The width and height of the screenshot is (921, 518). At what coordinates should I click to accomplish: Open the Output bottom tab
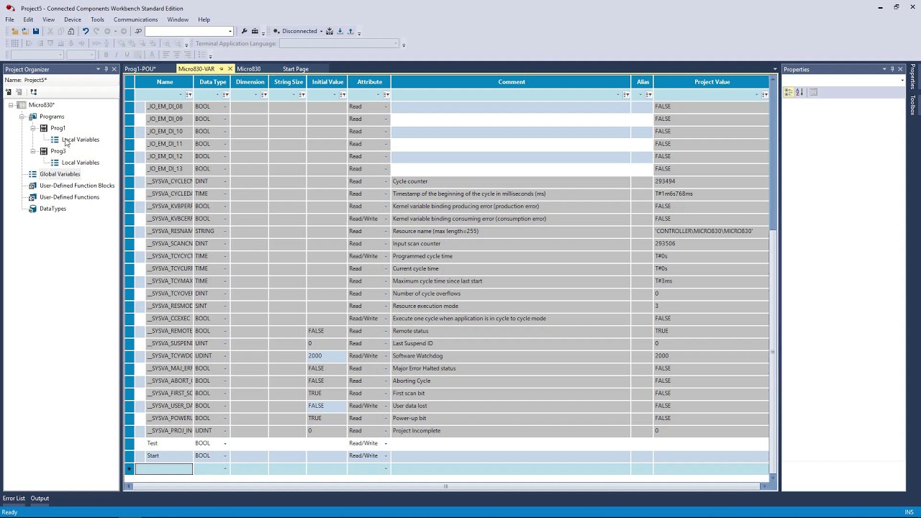pyautogui.click(x=40, y=498)
